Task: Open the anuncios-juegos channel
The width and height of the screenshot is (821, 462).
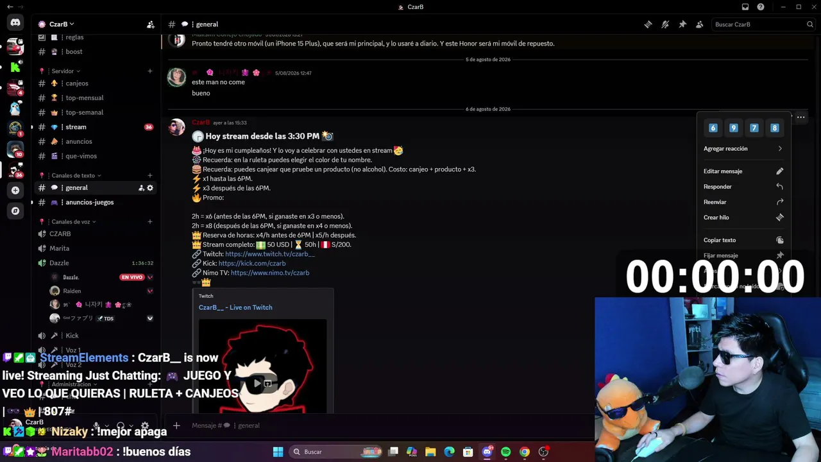Action: point(96,202)
